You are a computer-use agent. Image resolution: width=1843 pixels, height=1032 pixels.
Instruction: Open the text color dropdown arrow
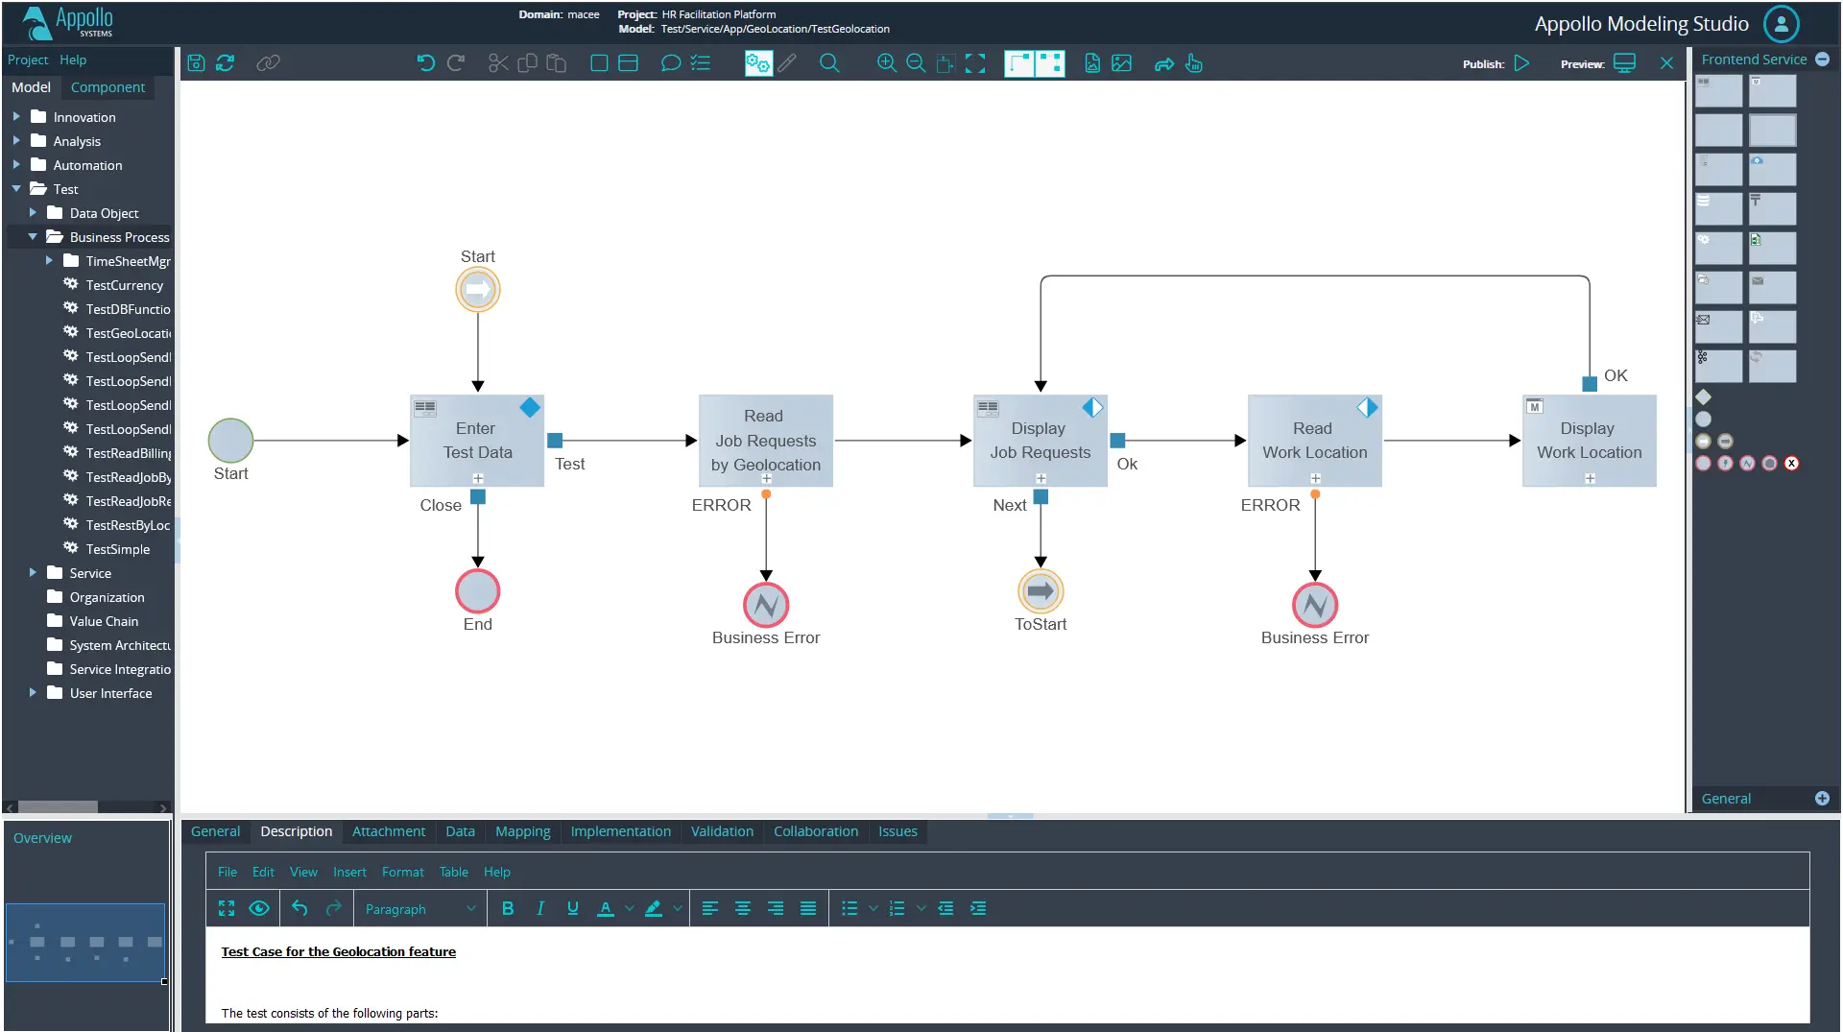(630, 908)
